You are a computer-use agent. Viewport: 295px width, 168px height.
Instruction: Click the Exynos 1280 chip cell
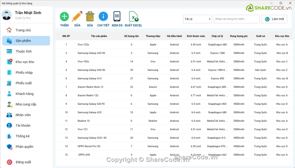coord(217,53)
